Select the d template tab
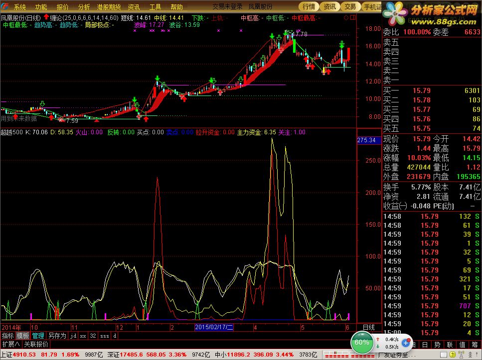This screenshot has height=360, width=482. 115,336
